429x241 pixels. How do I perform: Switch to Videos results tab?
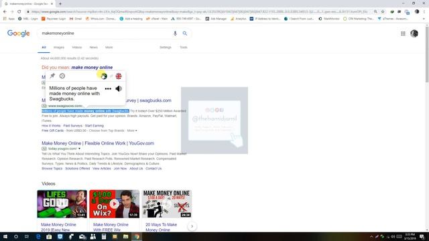click(77, 48)
